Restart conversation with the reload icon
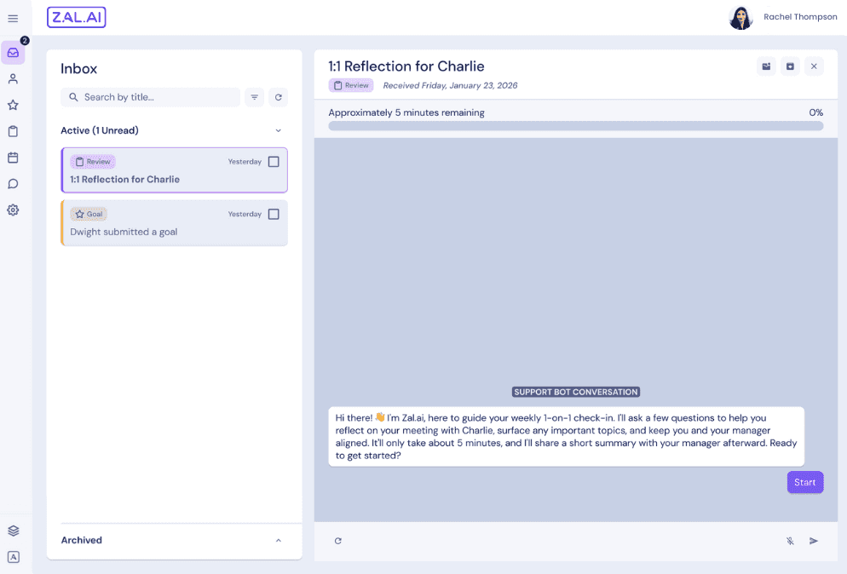This screenshot has width=847, height=574. [x=338, y=541]
